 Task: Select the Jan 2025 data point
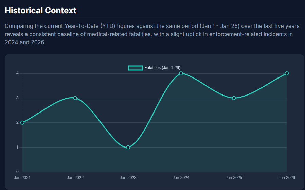click(x=234, y=98)
